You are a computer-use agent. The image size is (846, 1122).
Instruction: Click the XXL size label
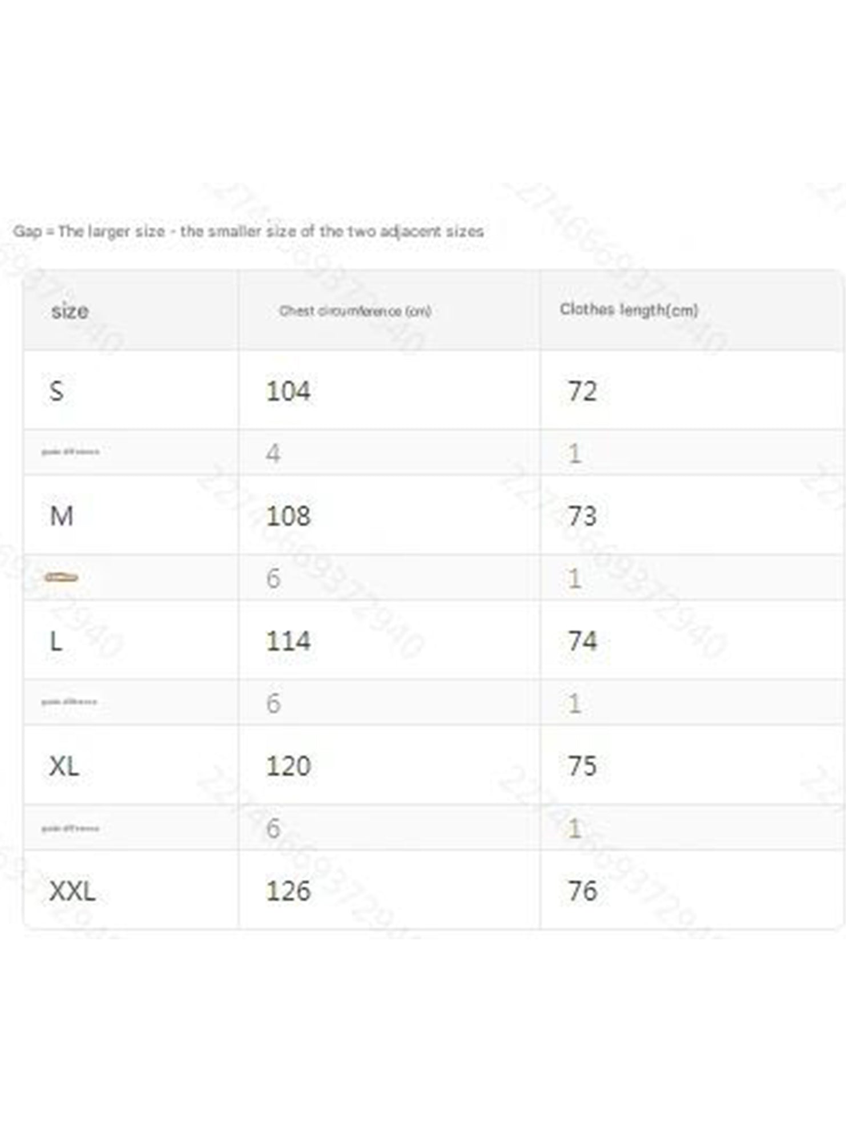(72, 891)
